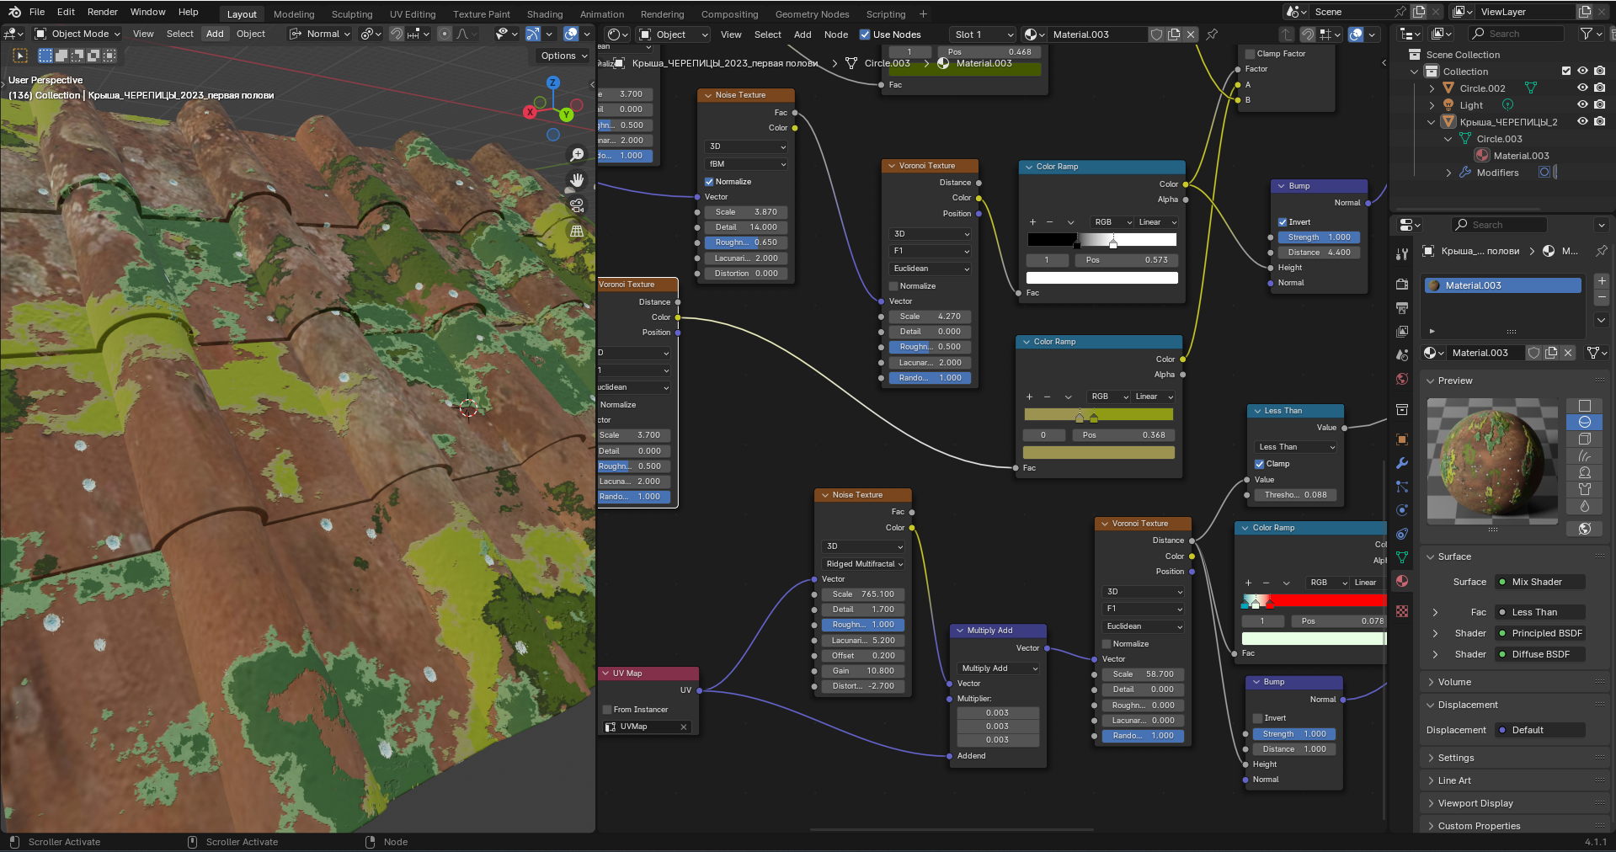Open the Render menu
Image resolution: width=1616 pixels, height=852 pixels.
(x=103, y=12)
